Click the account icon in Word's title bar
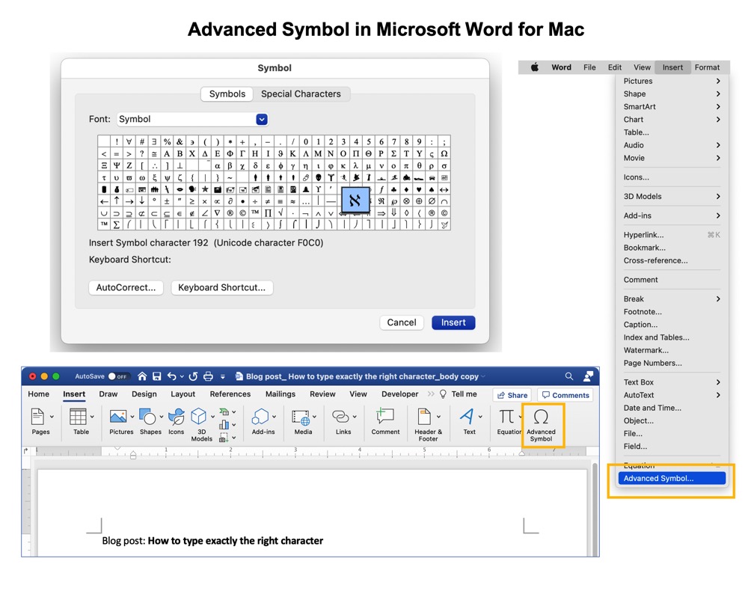Screen dimensions: 748x594 588,376
